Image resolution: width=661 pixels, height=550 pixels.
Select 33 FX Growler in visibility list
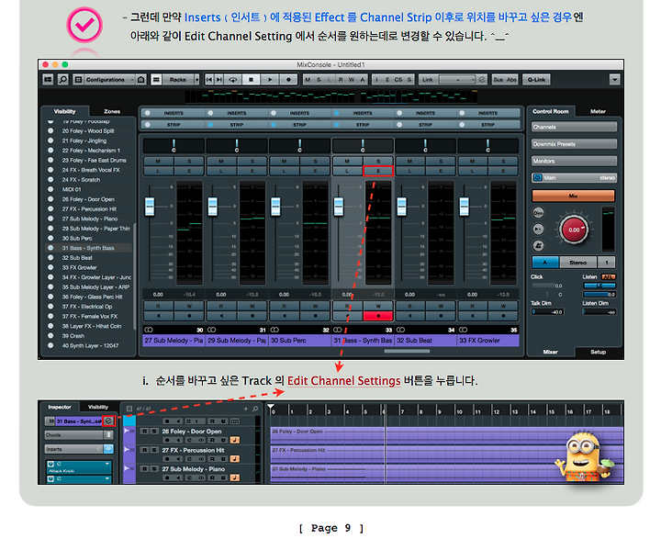pos(79,267)
